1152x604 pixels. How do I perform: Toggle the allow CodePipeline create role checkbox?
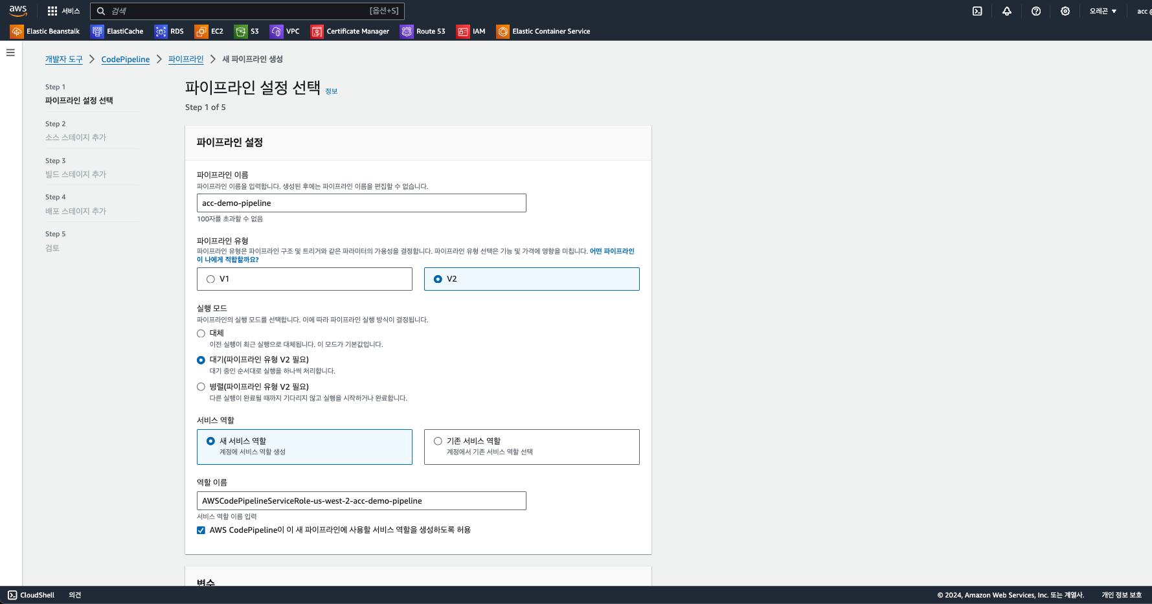201,530
